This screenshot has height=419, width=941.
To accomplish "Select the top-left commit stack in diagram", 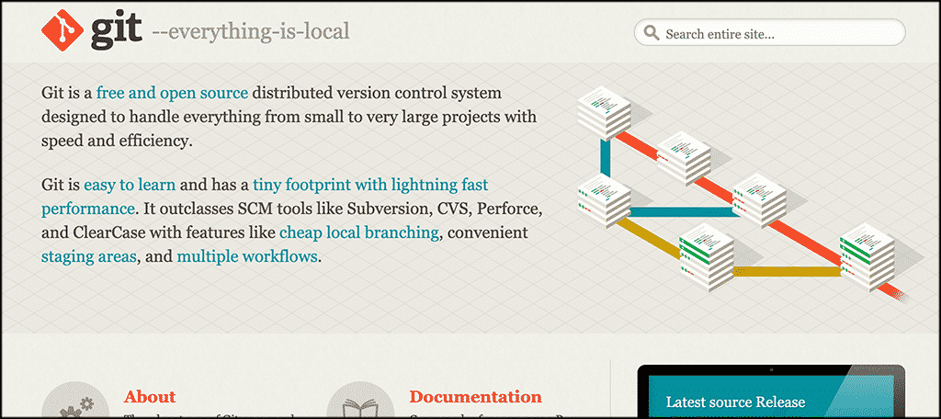I will click(x=605, y=113).
